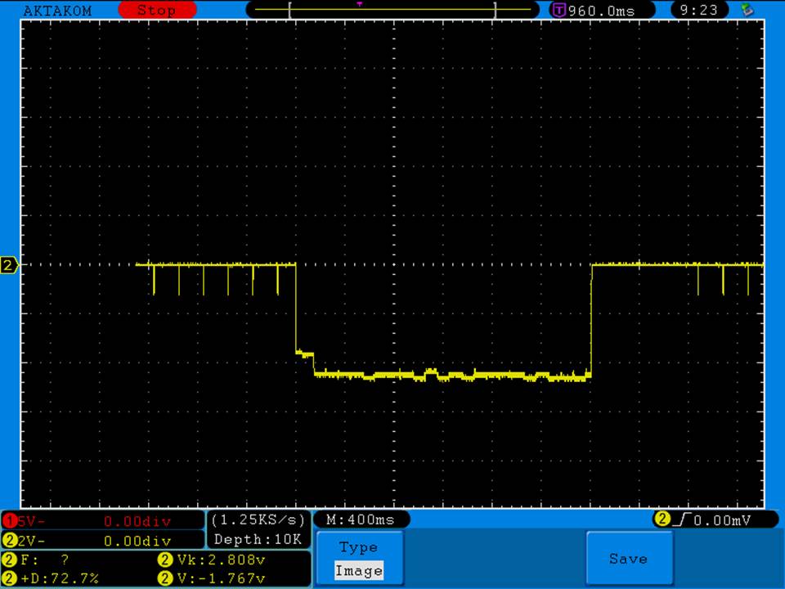Click the USB connection status icon
The image size is (785, 589).
(x=746, y=10)
